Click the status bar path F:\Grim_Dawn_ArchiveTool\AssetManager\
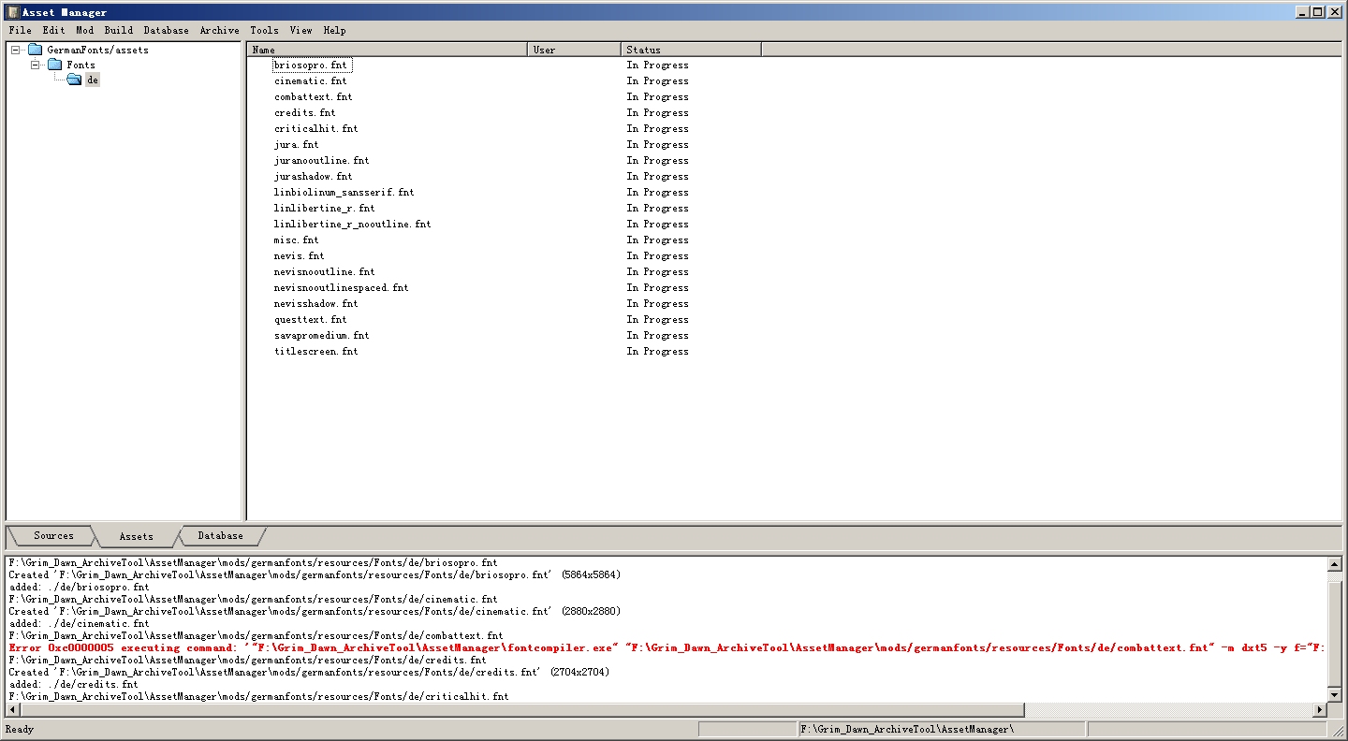This screenshot has height=741, width=1348. (x=907, y=729)
